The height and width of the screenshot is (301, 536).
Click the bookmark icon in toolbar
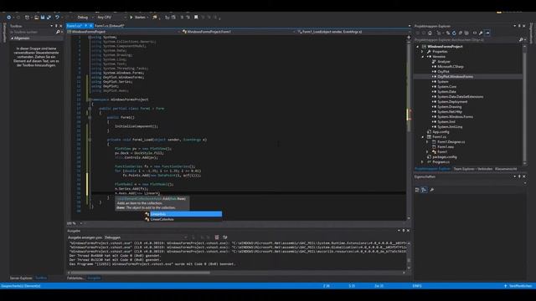point(196,17)
